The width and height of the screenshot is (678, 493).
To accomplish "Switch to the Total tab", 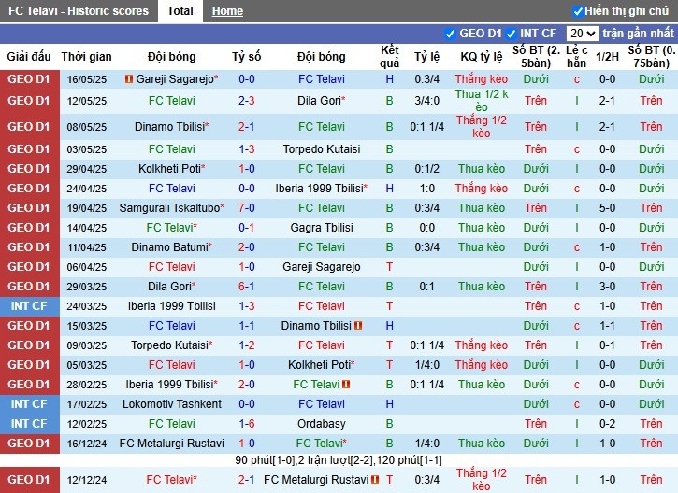I will [180, 11].
